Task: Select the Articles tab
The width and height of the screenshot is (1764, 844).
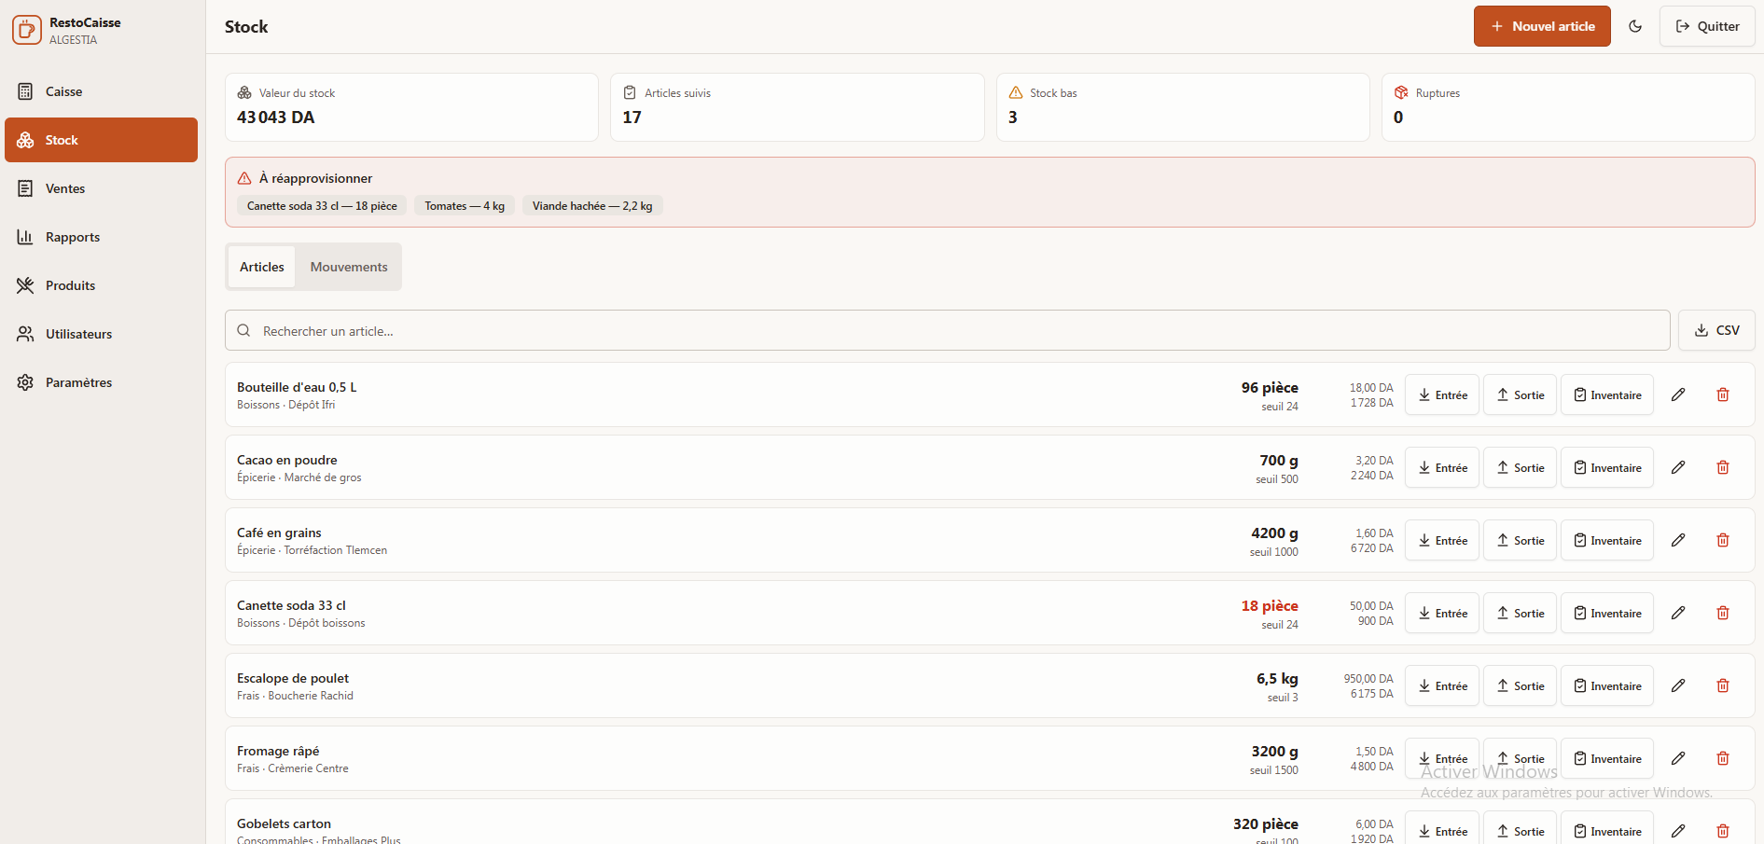Action: 262,267
